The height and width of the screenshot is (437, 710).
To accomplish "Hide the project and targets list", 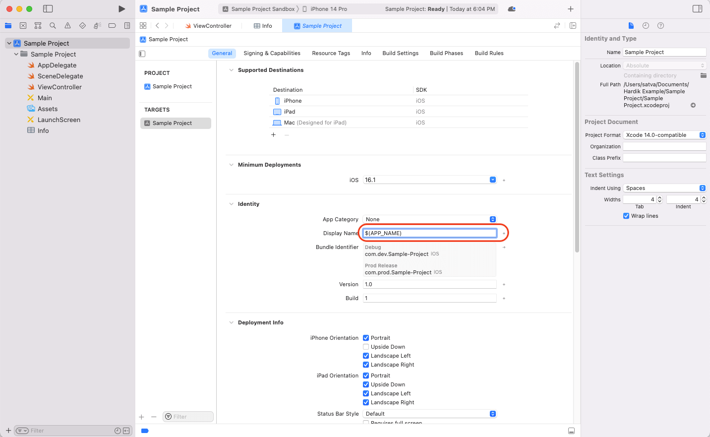I will pyautogui.click(x=142, y=54).
